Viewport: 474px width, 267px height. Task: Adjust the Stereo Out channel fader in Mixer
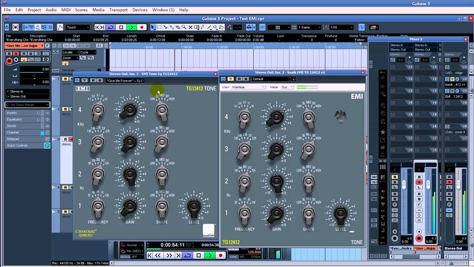[x=458, y=184]
